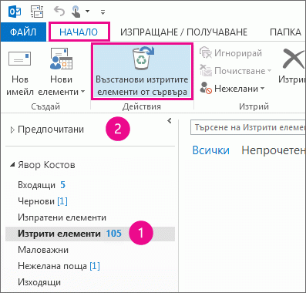This screenshot has width=306, height=293.
Task: Open the Маловажни folder
Action: (90, 250)
